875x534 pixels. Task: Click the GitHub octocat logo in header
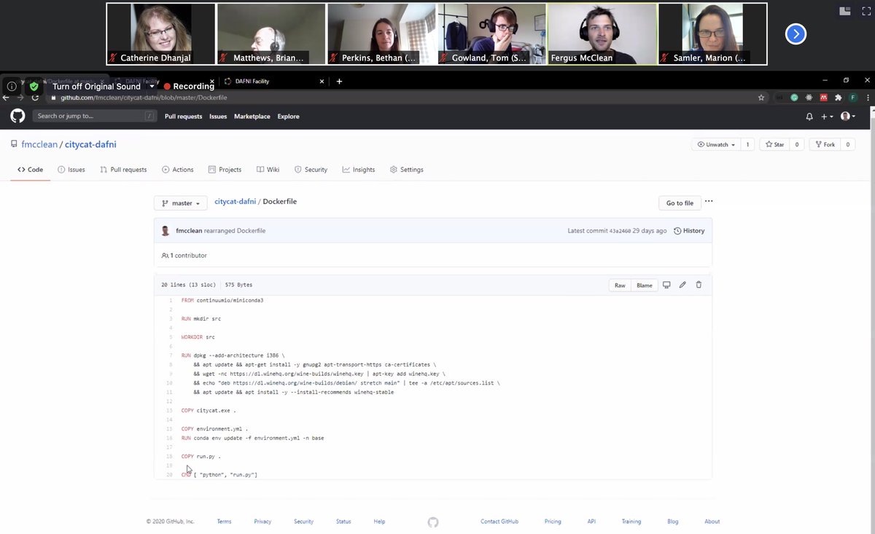coord(17,116)
